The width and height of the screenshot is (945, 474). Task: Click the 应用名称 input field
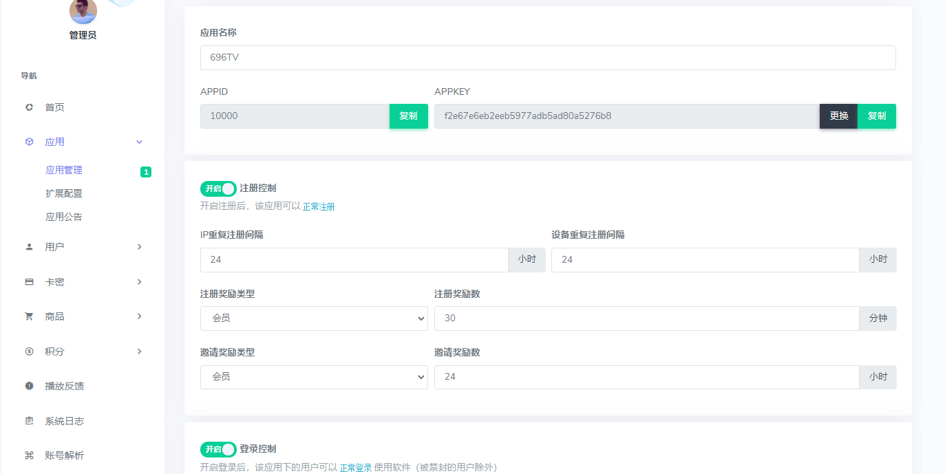(x=547, y=58)
